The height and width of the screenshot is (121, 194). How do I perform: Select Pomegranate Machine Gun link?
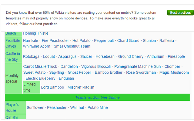tap(137, 66)
